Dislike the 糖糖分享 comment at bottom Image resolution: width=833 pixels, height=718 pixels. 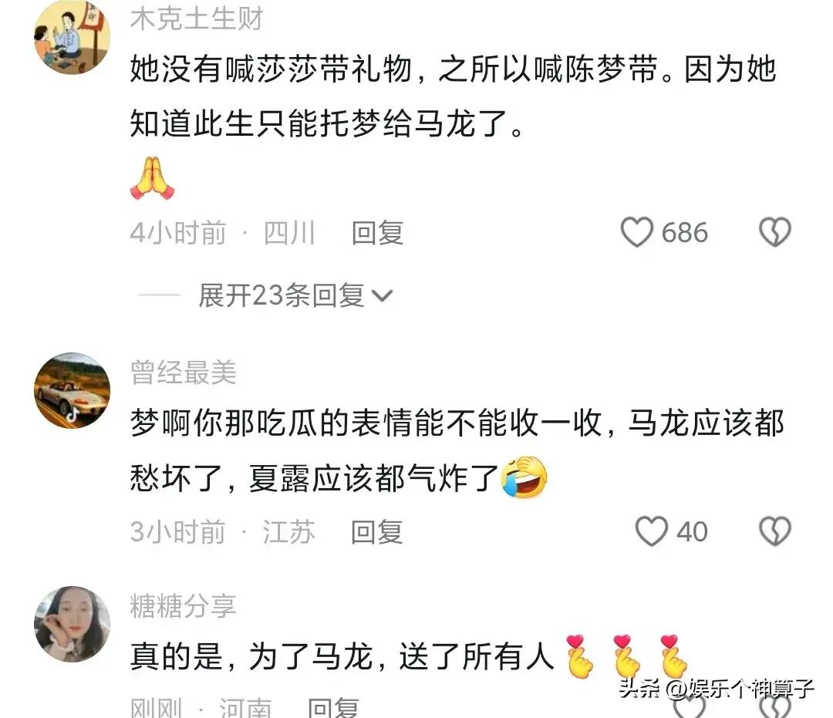(x=774, y=706)
